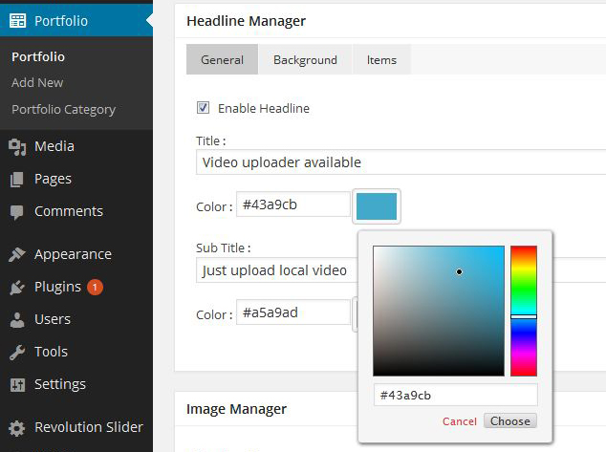Click the Plugins plug icon
The image size is (606, 452).
point(17,288)
